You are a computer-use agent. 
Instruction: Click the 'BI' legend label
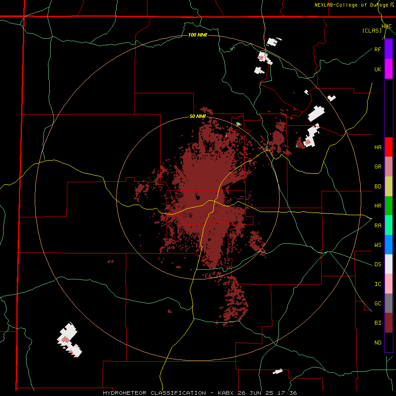378,323
